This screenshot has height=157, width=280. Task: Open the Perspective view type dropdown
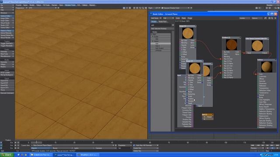coord(21,8)
